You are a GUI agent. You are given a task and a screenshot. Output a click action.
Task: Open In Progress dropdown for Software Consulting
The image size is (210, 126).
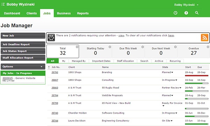pos(176,113)
